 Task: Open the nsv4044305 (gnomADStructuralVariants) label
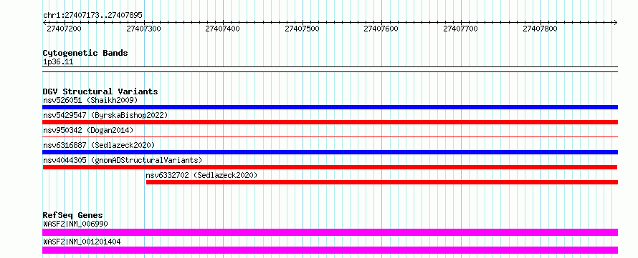123,160
